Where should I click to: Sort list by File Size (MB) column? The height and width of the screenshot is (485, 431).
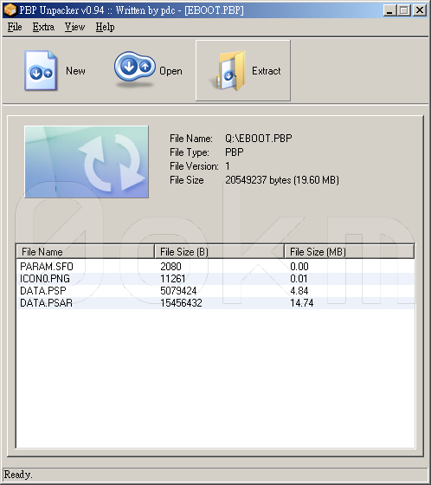click(349, 252)
